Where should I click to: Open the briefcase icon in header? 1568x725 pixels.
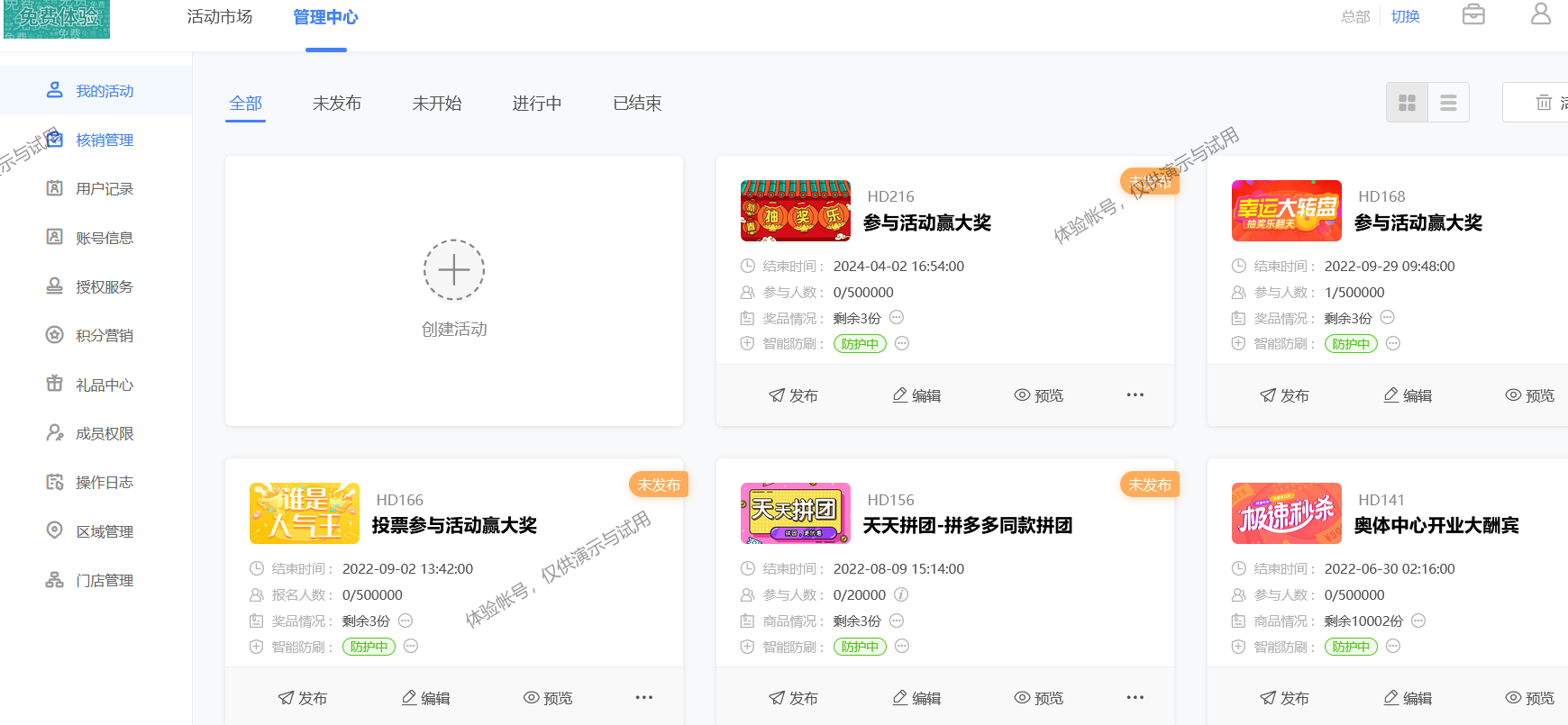(1473, 14)
